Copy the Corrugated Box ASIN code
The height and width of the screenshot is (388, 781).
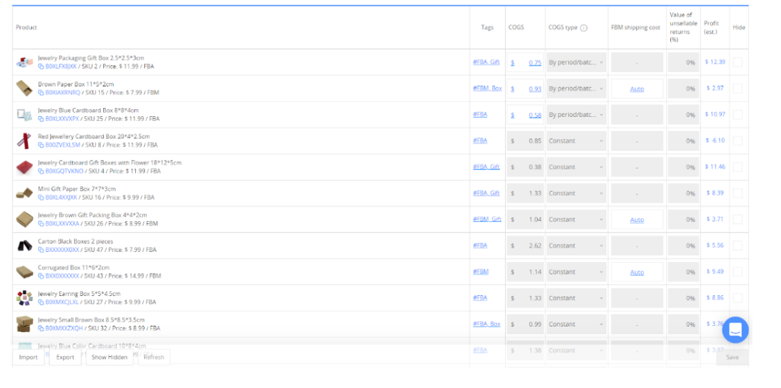pyautogui.click(x=41, y=276)
